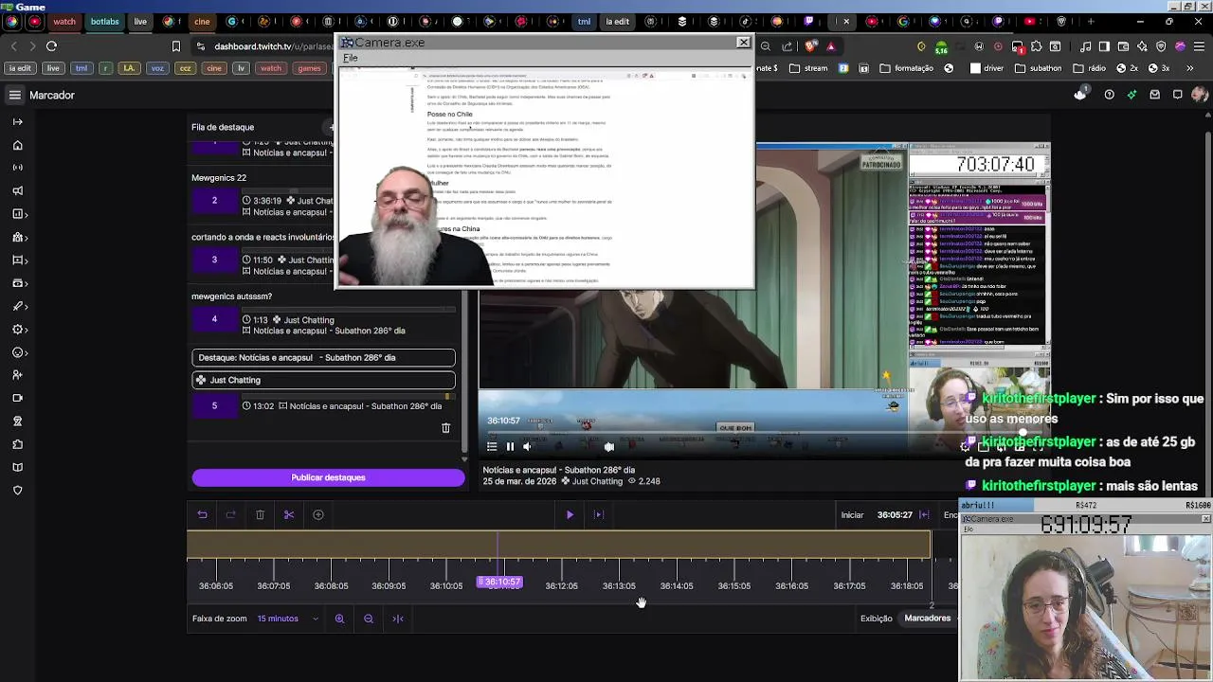The height and width of the screenshot is (682, 1213).
Task: Open the home icon in the left sidebar
Action: (17, 145)
